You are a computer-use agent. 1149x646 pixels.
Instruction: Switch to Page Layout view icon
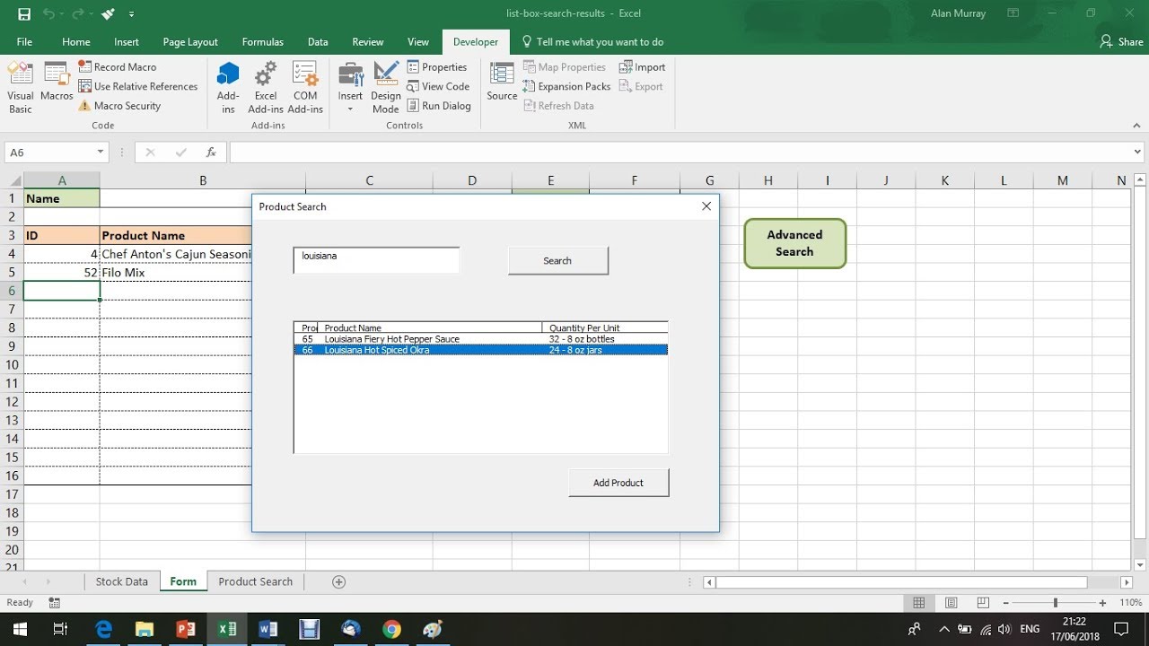point(951,603)
